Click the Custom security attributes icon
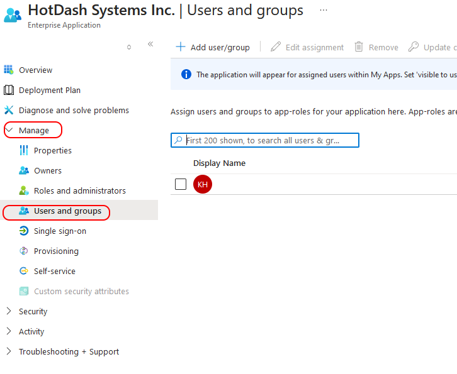The height and width of the screenshot is (374, 457). 24,291
